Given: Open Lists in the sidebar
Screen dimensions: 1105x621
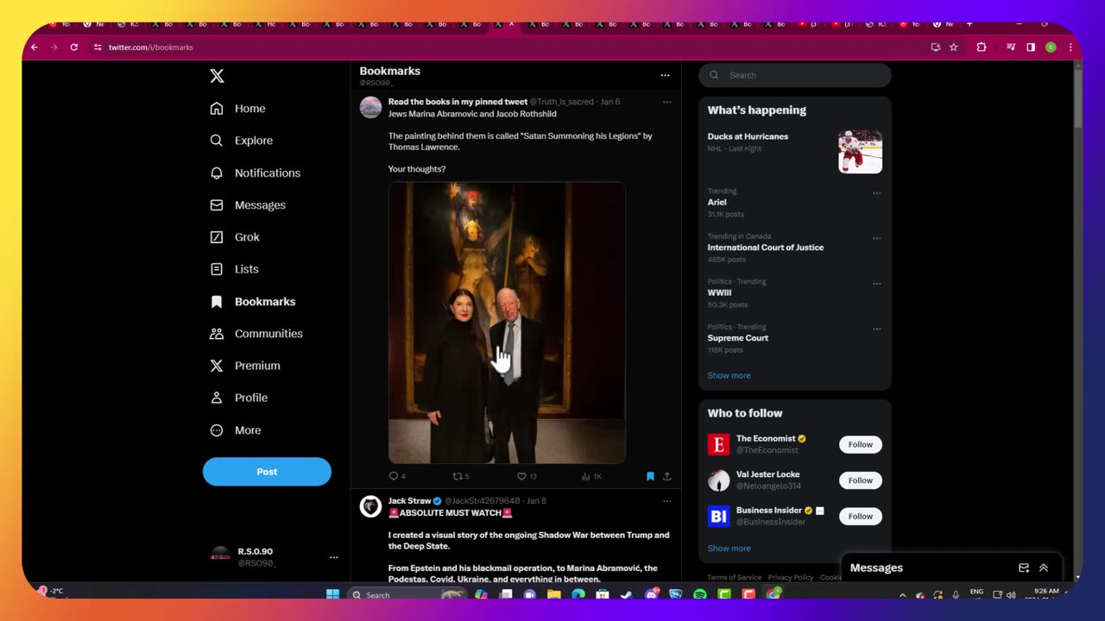Looking at the screenshot, I should (x=234, y=269).
